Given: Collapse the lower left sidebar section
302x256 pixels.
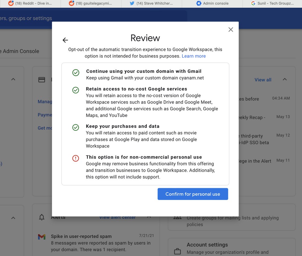Looking at the screenshot, I should click(13, 218).
